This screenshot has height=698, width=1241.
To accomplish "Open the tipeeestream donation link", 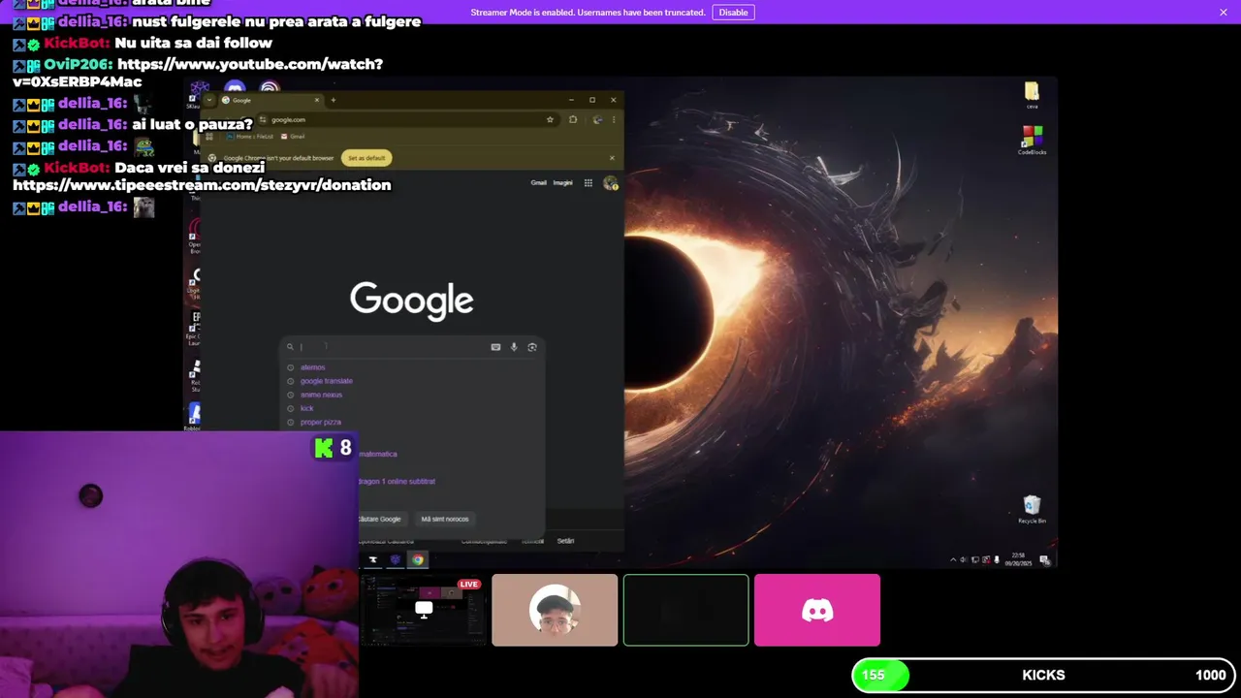I will coord(202,185).
